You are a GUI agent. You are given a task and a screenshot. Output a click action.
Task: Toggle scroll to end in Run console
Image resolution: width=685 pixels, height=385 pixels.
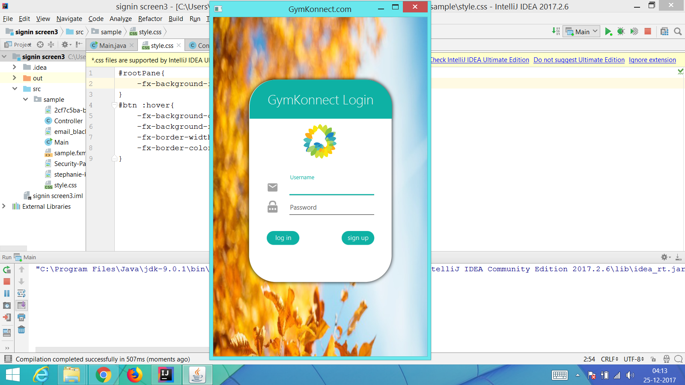pyautogui.click(x=21, y=305)
